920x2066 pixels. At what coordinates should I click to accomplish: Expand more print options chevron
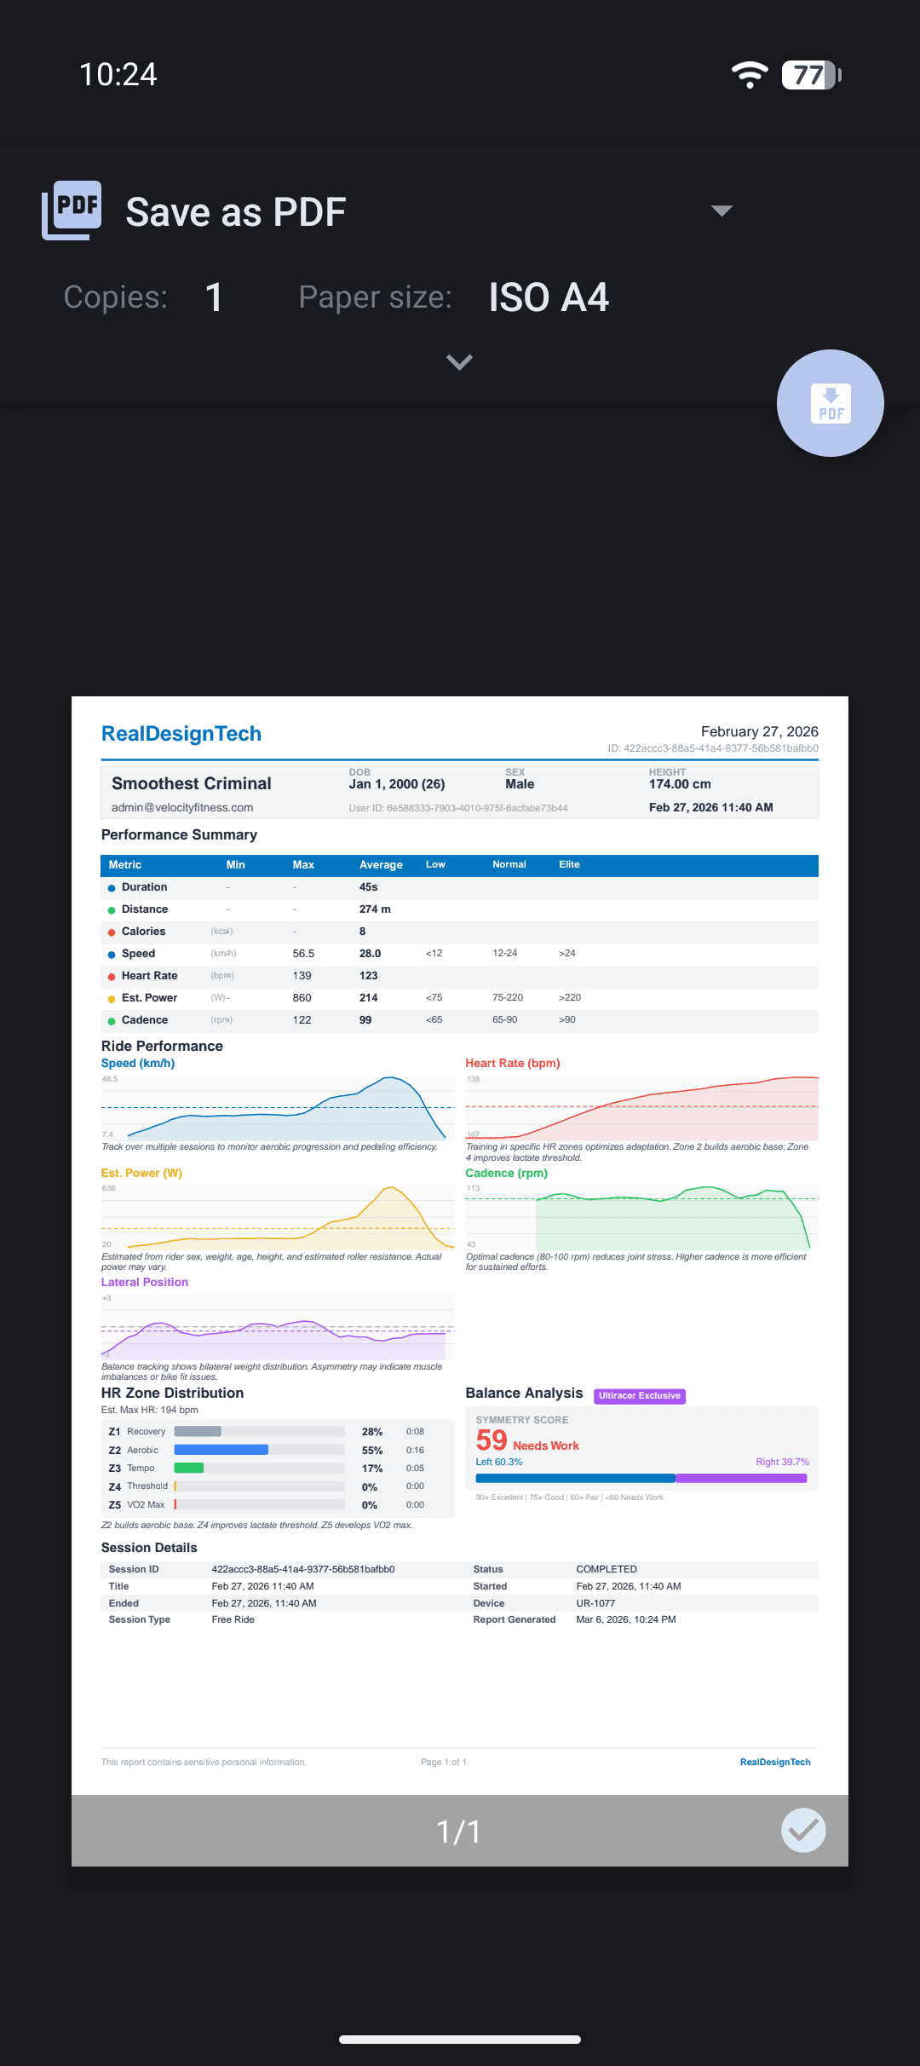(x=459, y=362)
